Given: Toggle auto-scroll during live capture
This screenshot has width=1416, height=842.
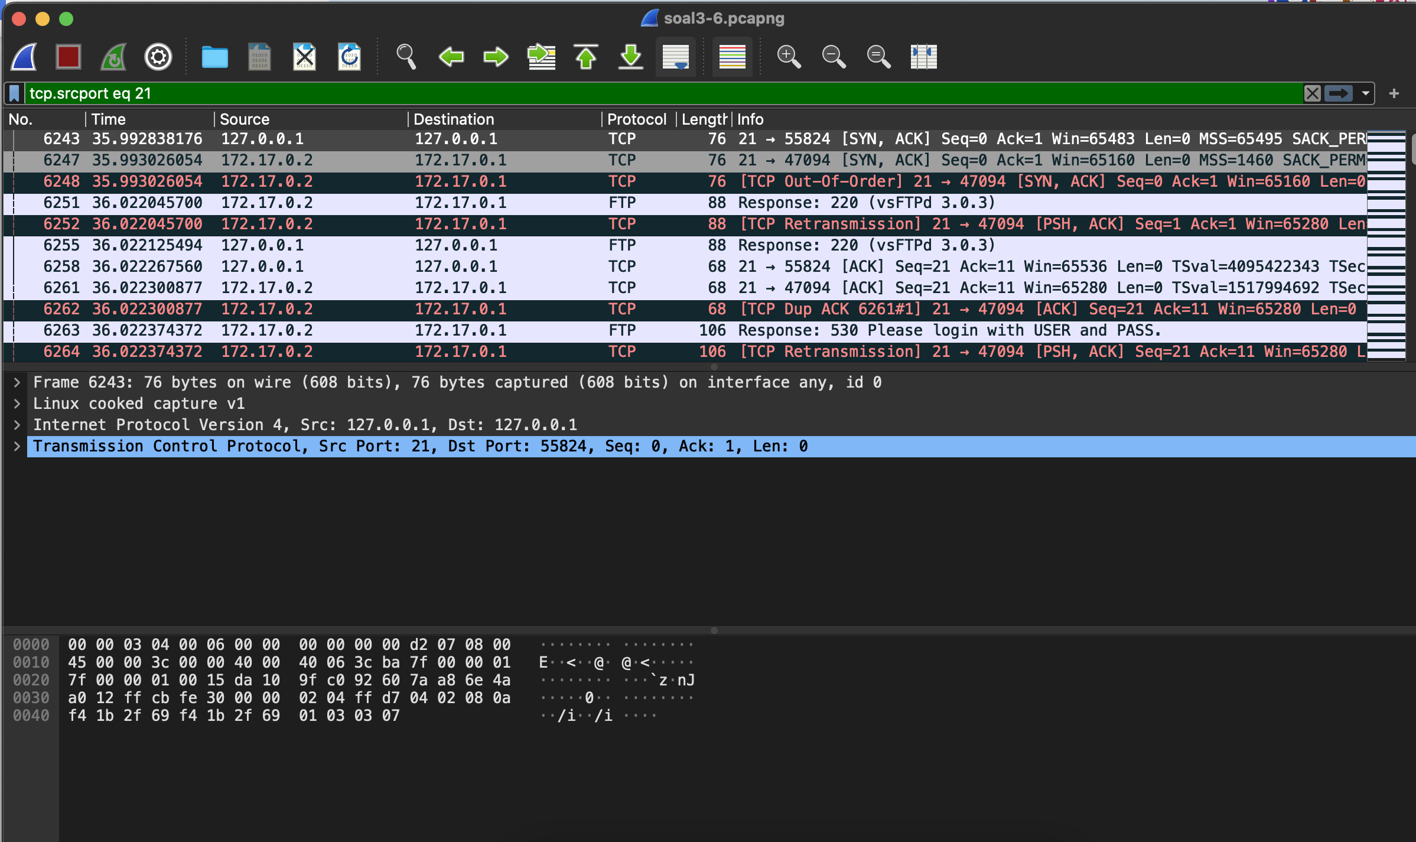Looking at the screenshot, I should (675, 56).
